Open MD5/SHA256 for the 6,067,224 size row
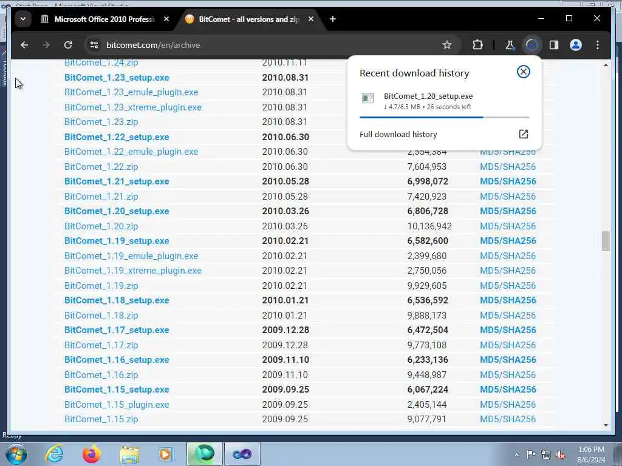Screen dimensions: 622x466 508,390
